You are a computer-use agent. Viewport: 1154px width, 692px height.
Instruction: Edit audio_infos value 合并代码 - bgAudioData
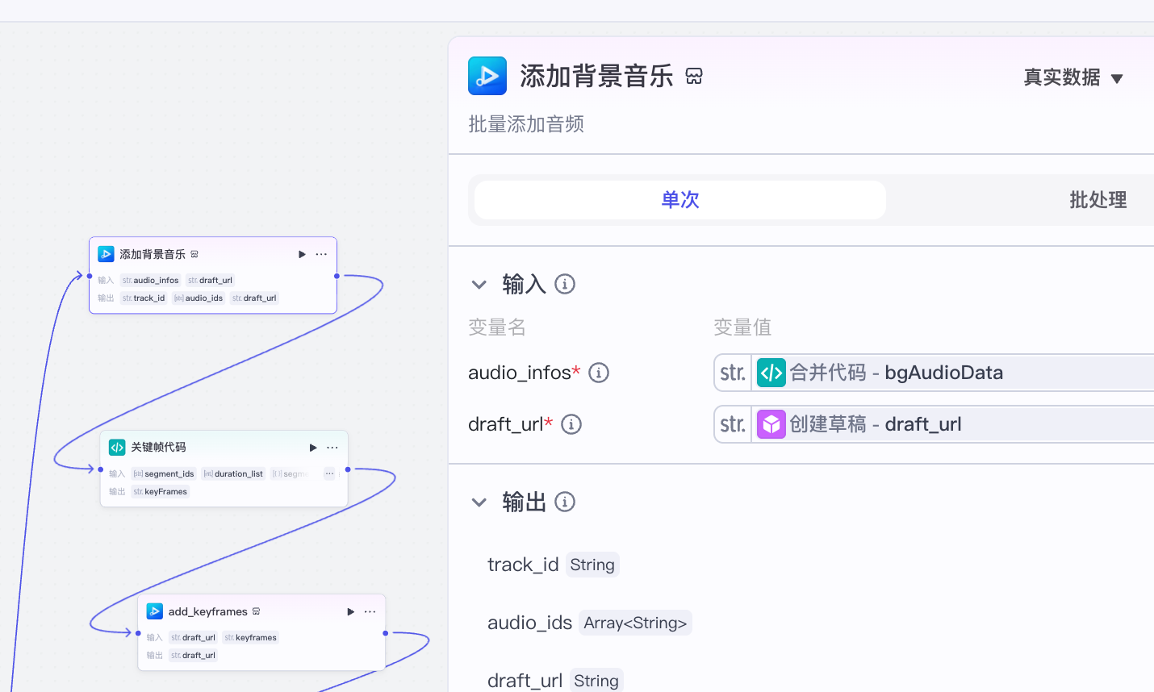(936, 373)
